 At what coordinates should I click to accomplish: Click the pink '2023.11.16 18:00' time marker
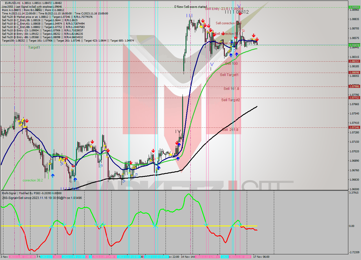pyautogui.click(x=240, y=257)
